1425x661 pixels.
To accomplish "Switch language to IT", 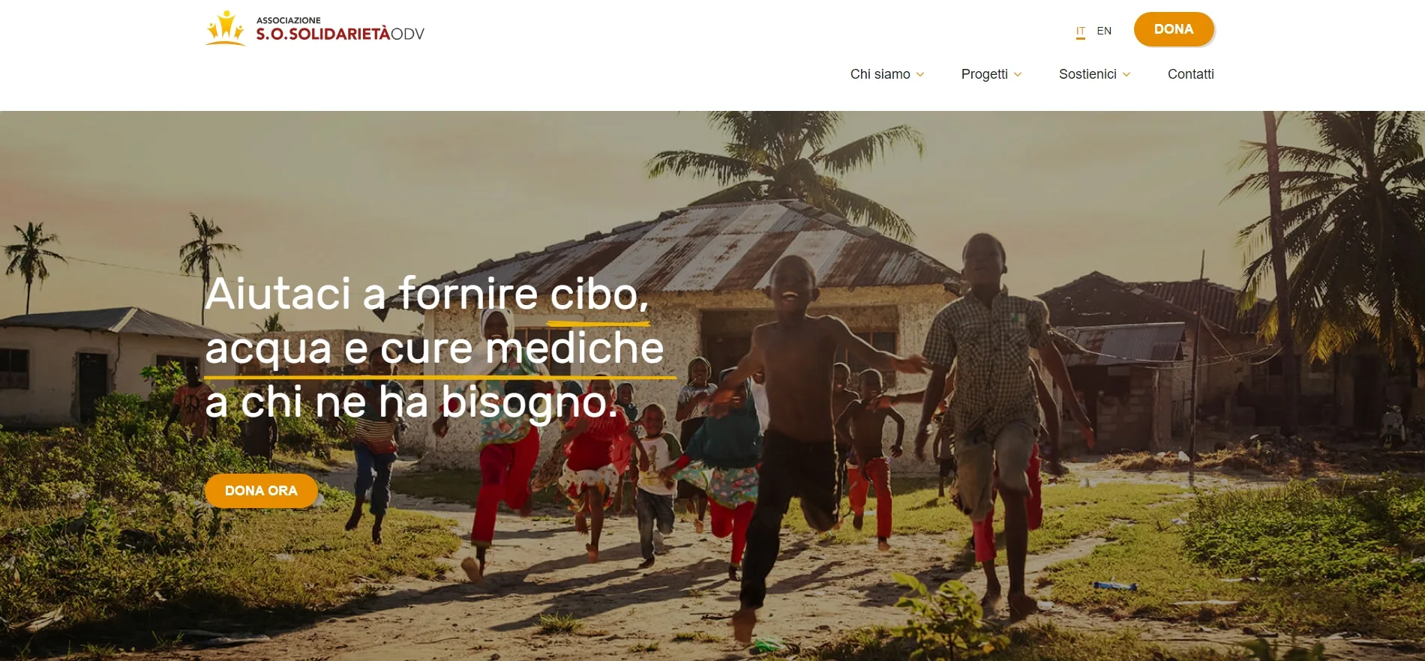I will pos(1080,31).
